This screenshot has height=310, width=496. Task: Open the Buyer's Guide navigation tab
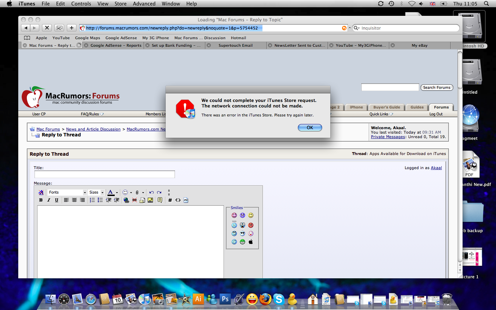coord(387,107)
